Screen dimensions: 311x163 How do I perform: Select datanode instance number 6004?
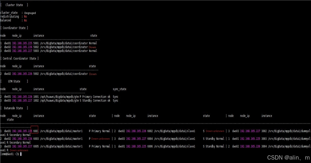tap(150, 139)
